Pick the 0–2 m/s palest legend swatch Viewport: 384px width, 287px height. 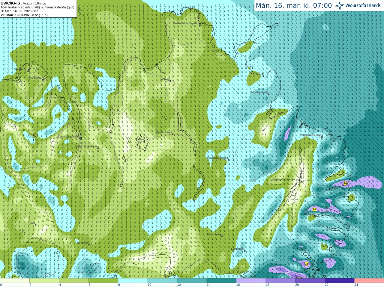point(15,281)
